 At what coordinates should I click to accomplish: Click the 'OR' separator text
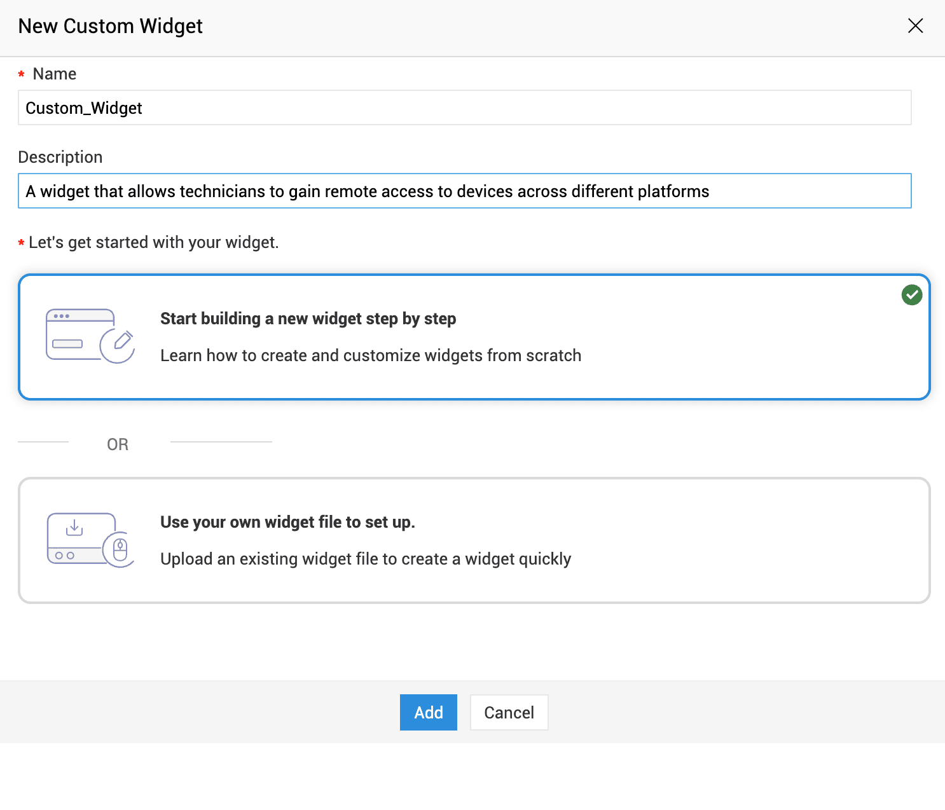tap(118, 444)
